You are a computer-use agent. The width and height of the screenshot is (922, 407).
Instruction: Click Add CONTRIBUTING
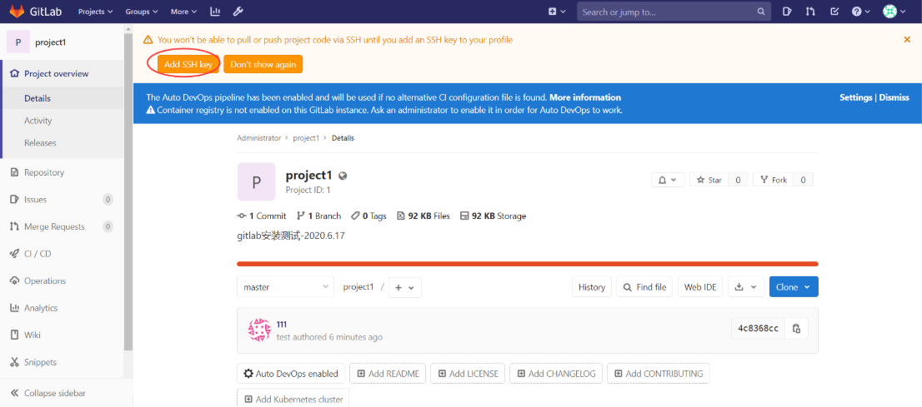[x=659, y=374]
